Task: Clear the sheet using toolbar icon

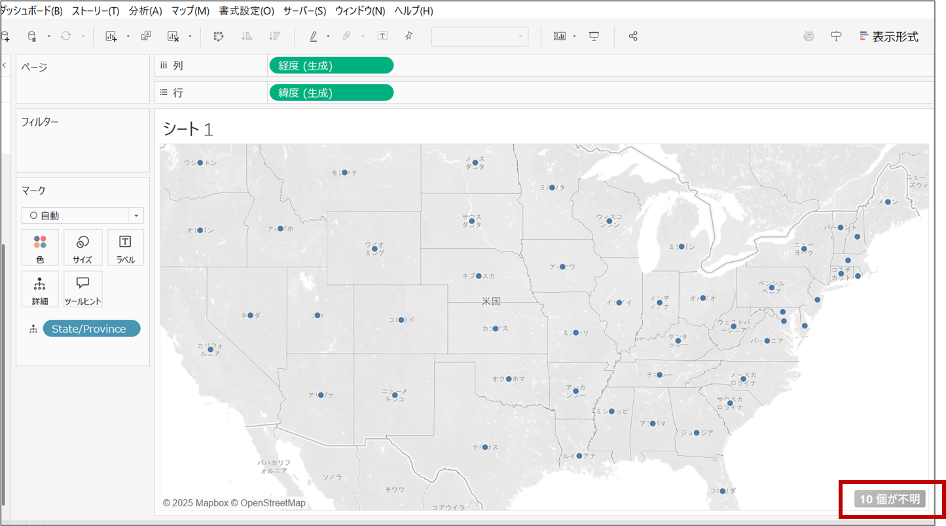Action: (x=173, y=37)
